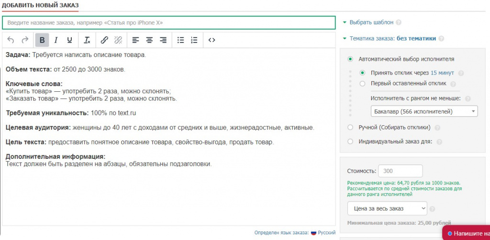
Task: Click the без тематики link
Action: click(416, 39)
